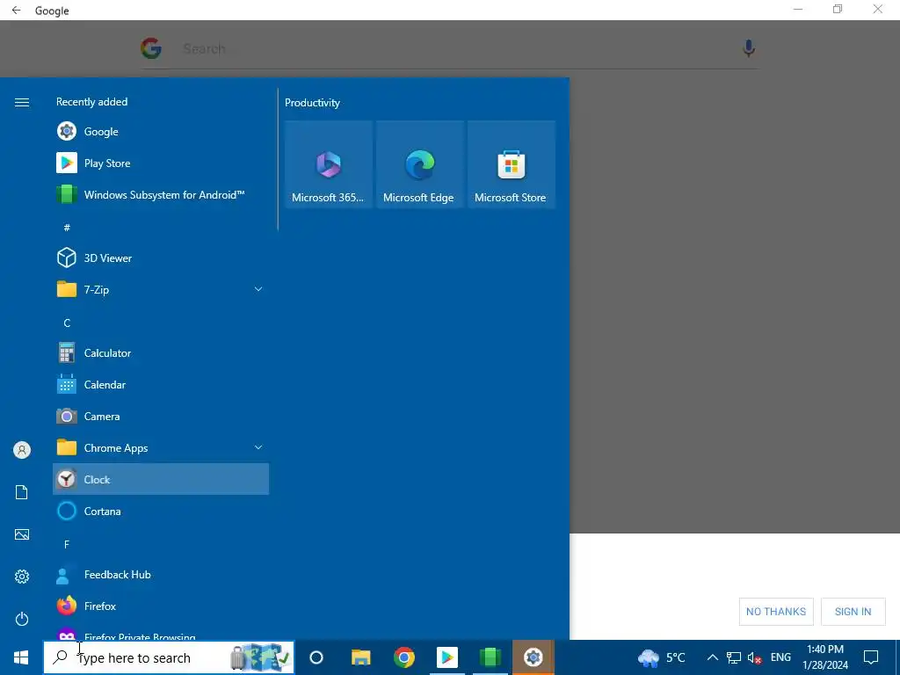
Task: Click the F letter group header
Action: (67, 545)
